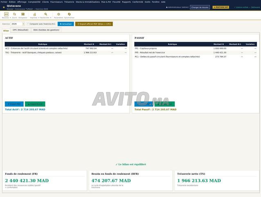This screenshot has height=197, width=261.
Task: Open the Conformité menu
Action: point(137,2)
